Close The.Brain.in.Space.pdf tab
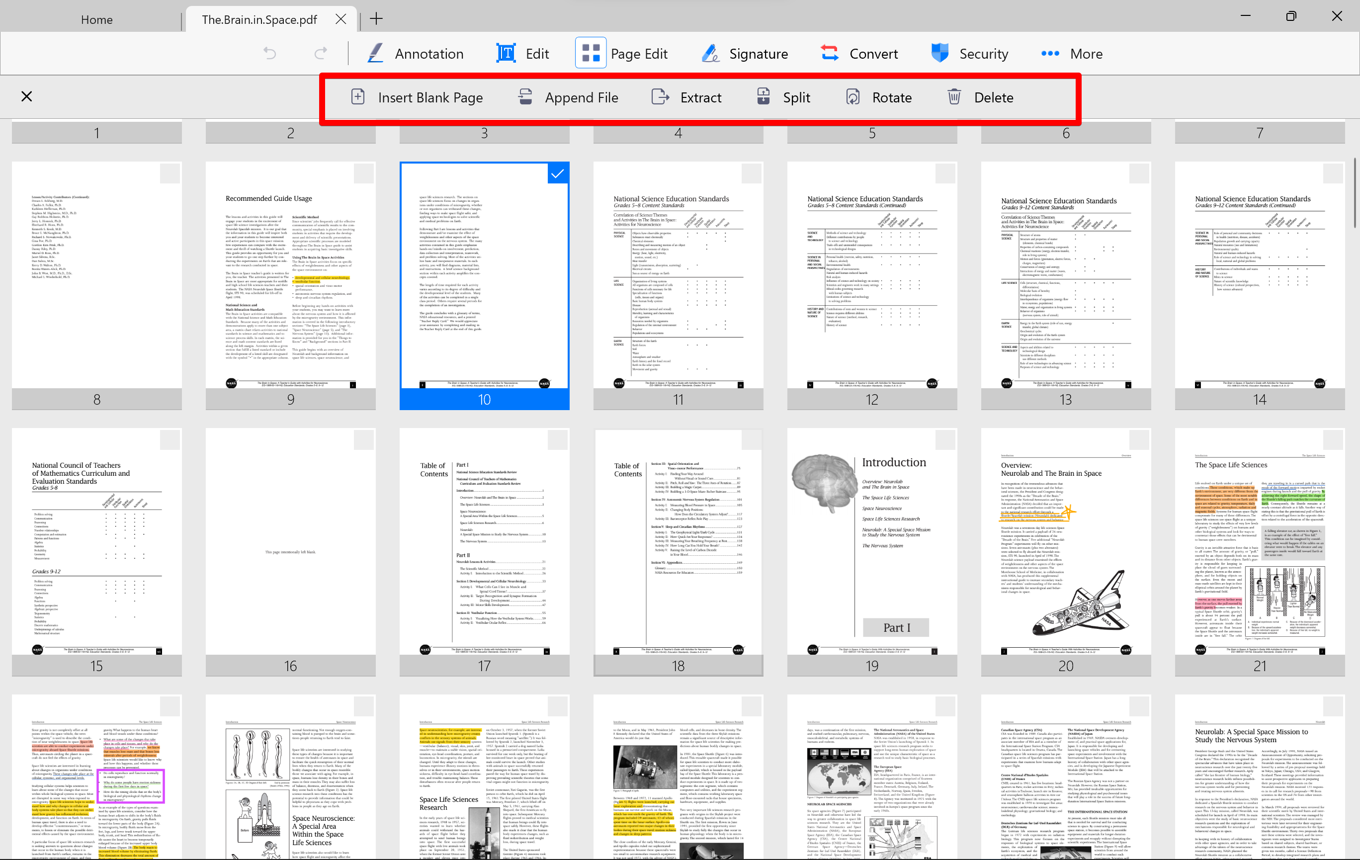The width and height of the screenshot is (1360, 860). [x=340, y=19]
